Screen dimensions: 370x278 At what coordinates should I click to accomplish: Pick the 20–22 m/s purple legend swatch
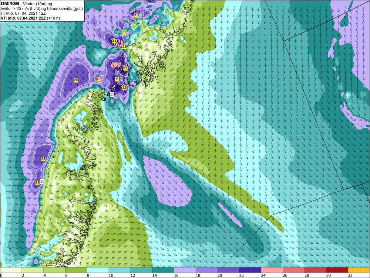pyautogui.click(x=228, y=270)
